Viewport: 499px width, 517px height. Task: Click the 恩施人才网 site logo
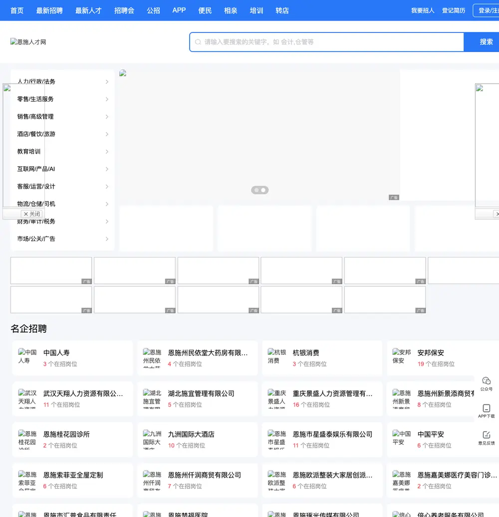[x=28, y=42]
